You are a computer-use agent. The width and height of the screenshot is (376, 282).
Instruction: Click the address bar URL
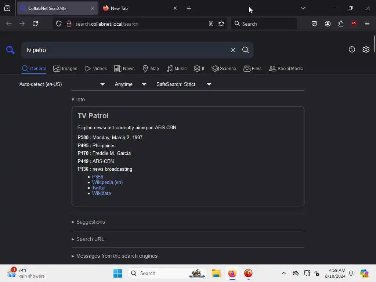(x=107, y=24)
